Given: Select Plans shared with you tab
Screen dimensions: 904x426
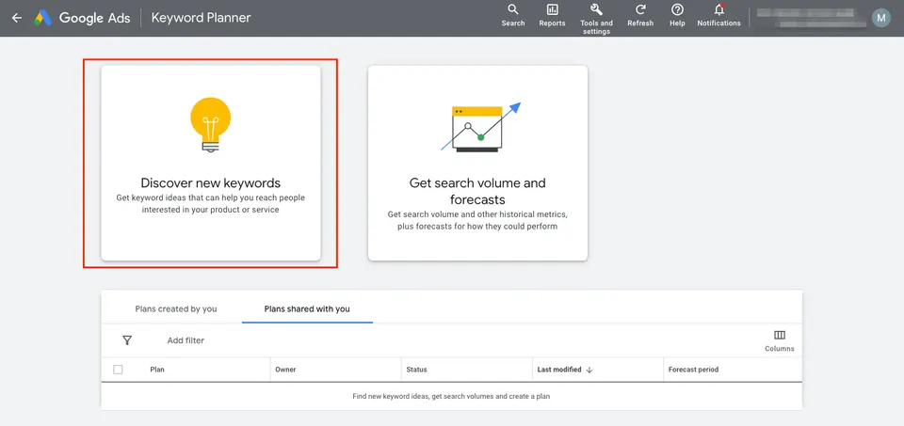Looking at the screenshot, I should (x=307, y=309).
